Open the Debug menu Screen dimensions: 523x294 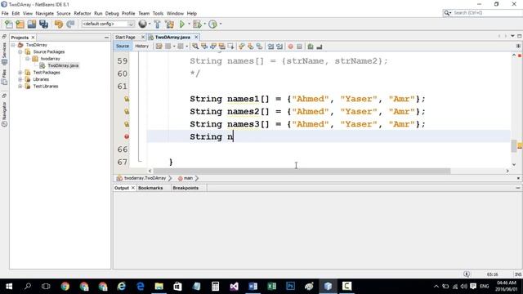coord(112,13)
